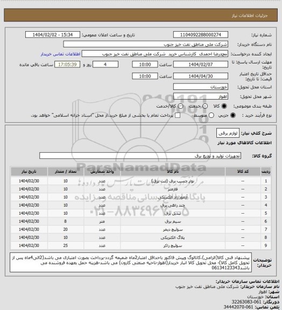The width and height of the screenshot is (282, 310).
Task: Click need date 1404/02/30 in row 1
Action: (29, 181)
